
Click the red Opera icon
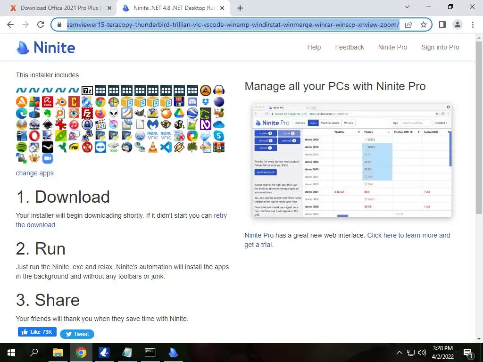(x=34, y=136)
